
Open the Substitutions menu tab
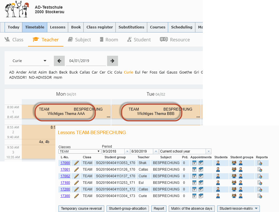pyautogui.click(x=131, y=27)
